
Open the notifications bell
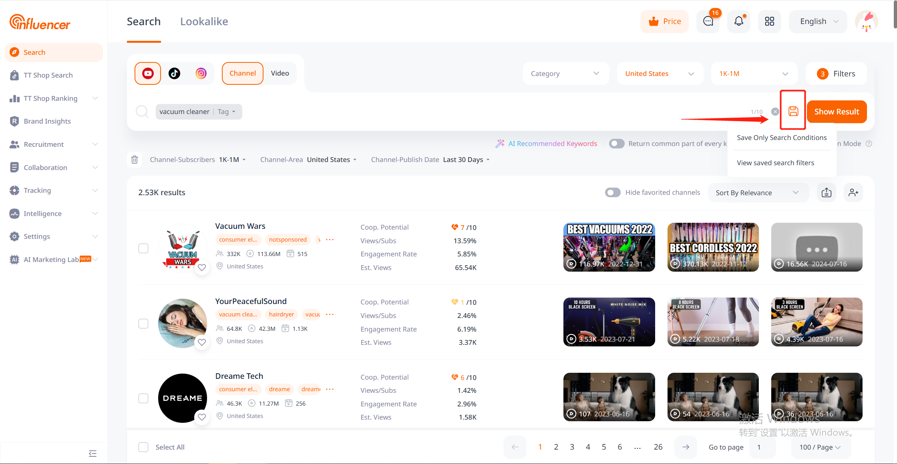point(738,21)
